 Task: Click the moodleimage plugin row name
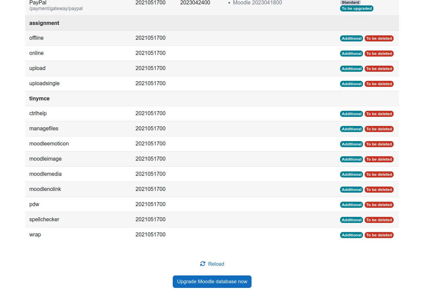coord(45,159)
